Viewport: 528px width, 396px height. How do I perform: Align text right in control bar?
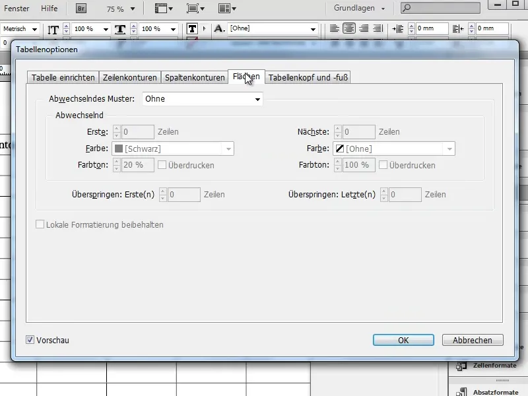coord(364,28)
